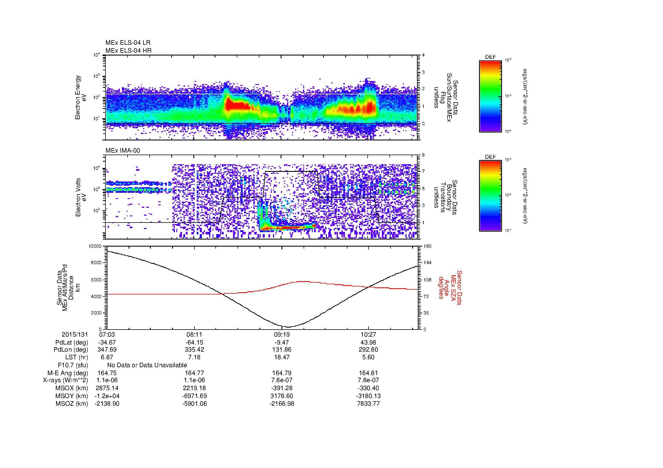The image size is (663, 468).
Task: Click the PdLon value '347.69'
Action: [x=107, y=350]
